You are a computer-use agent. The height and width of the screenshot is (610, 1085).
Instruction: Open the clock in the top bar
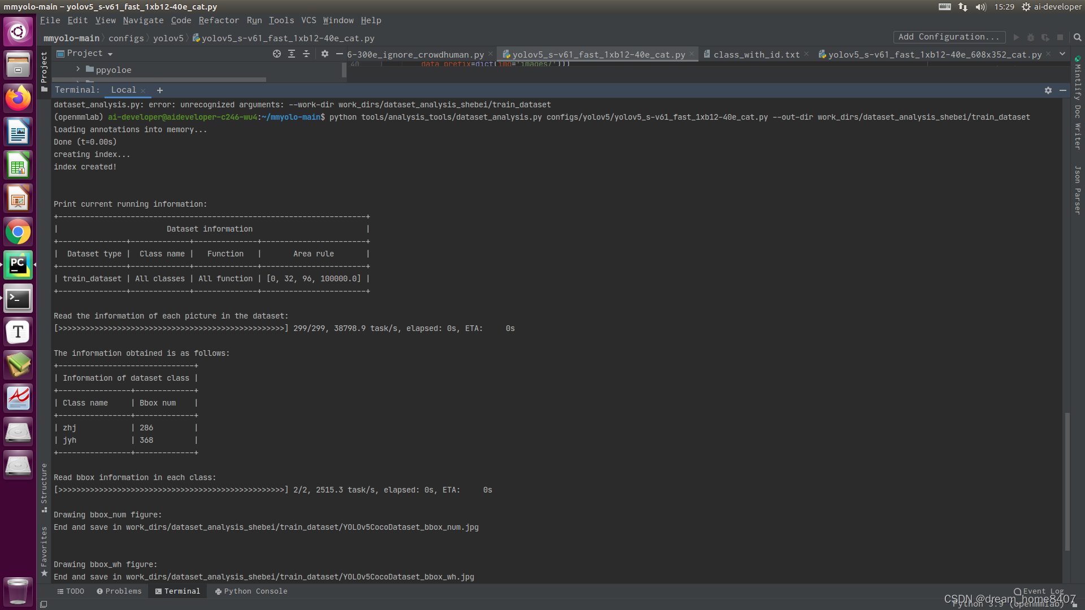1004,7
